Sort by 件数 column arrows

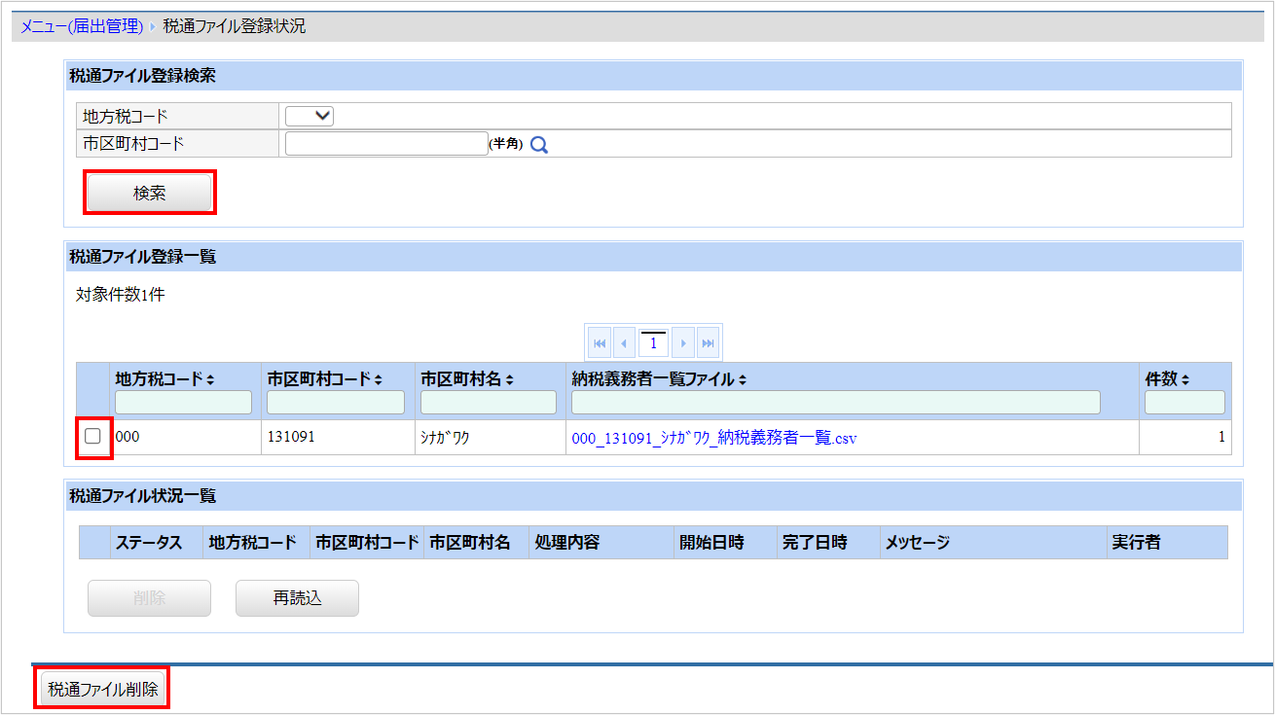pyautogui.click(x=1185, y=379)
